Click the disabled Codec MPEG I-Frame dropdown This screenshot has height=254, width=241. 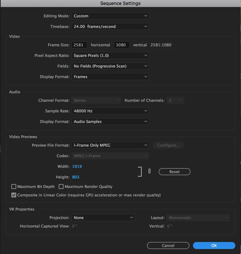pos(110,156)
